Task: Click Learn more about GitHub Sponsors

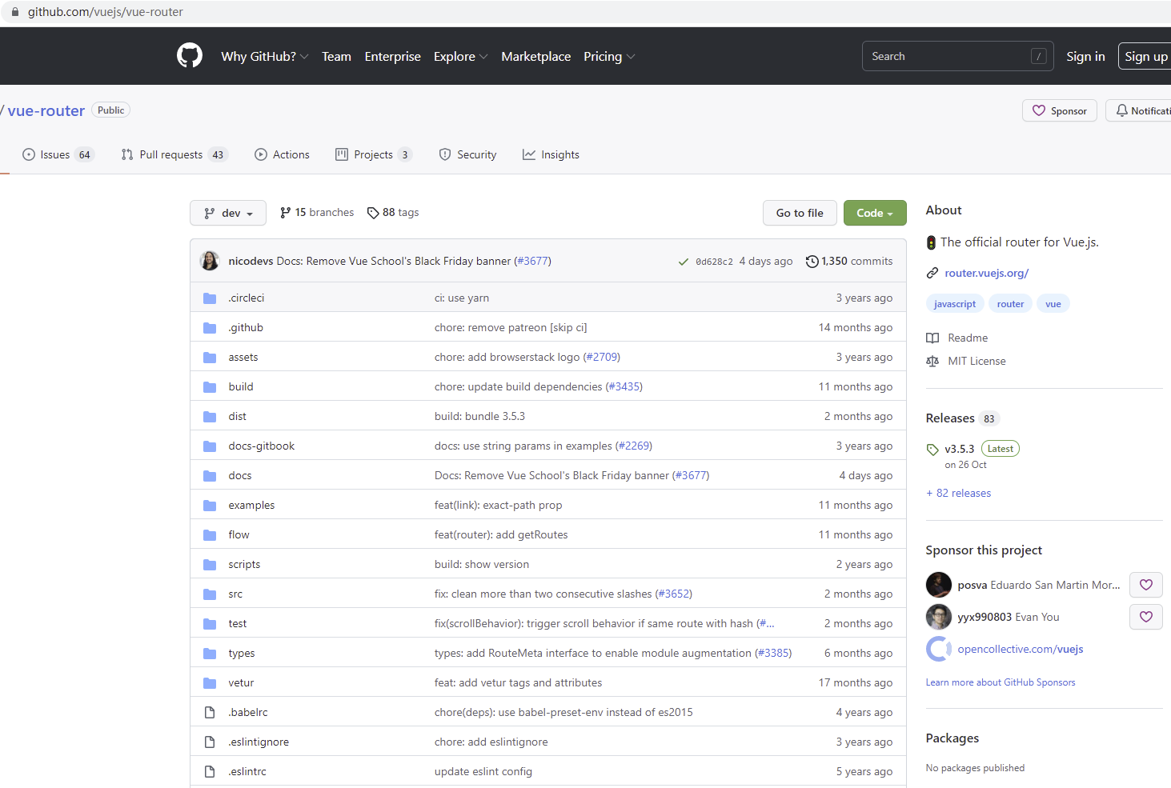Action: point(1001,682)
